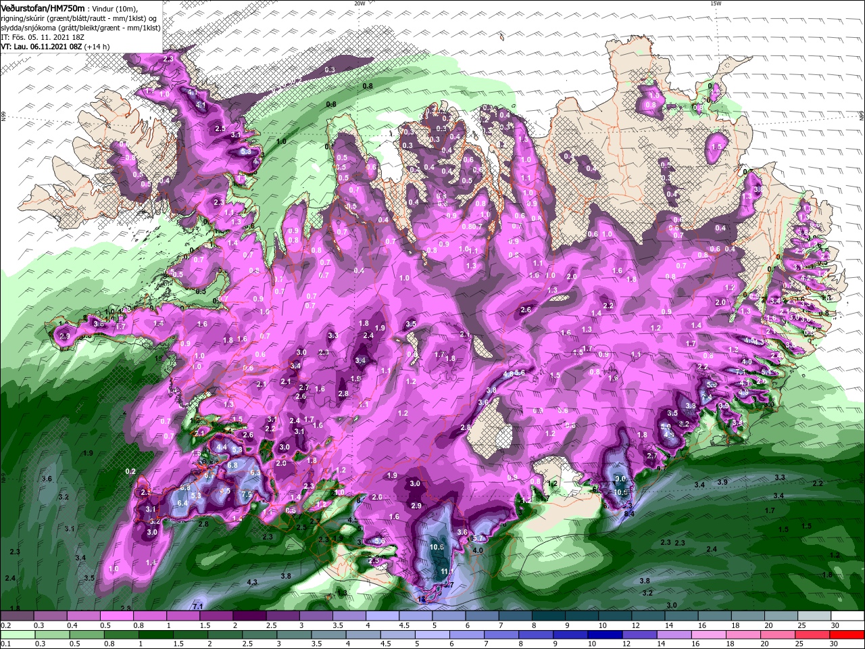
Task: Click the 'VT: Lau. 06.11.2021 08Z' line
Action: pos(41,47)
